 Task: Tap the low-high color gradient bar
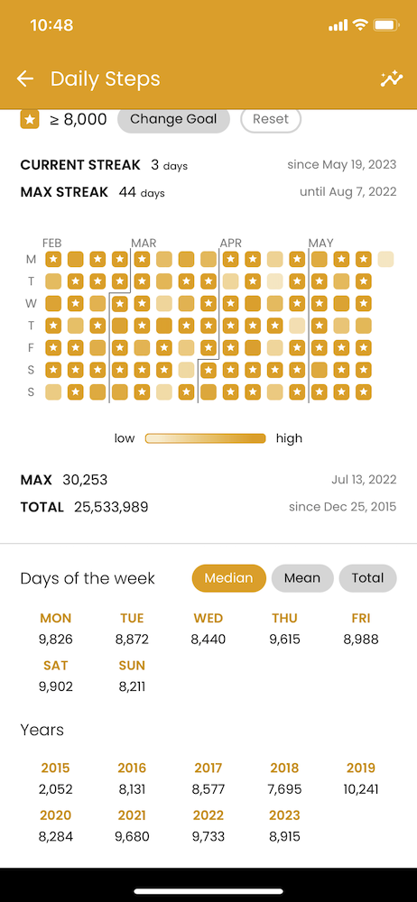206,439
